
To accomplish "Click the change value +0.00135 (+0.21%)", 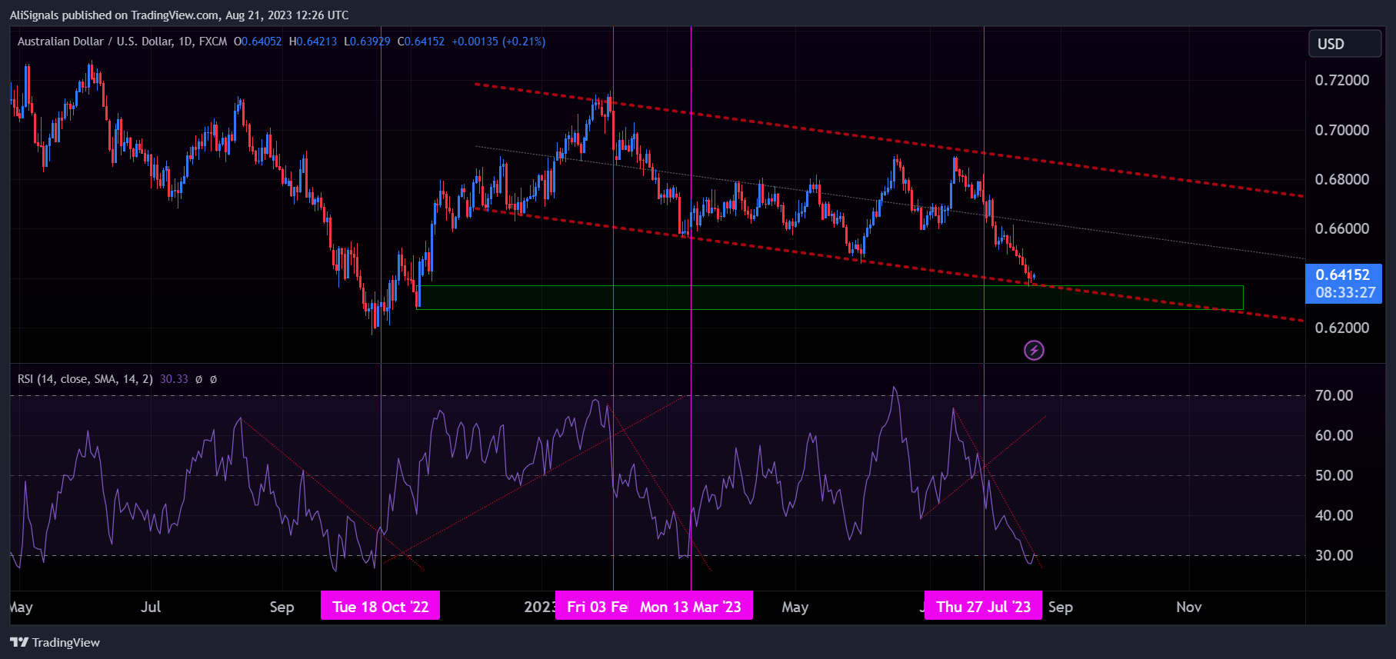I will (498, 42).
